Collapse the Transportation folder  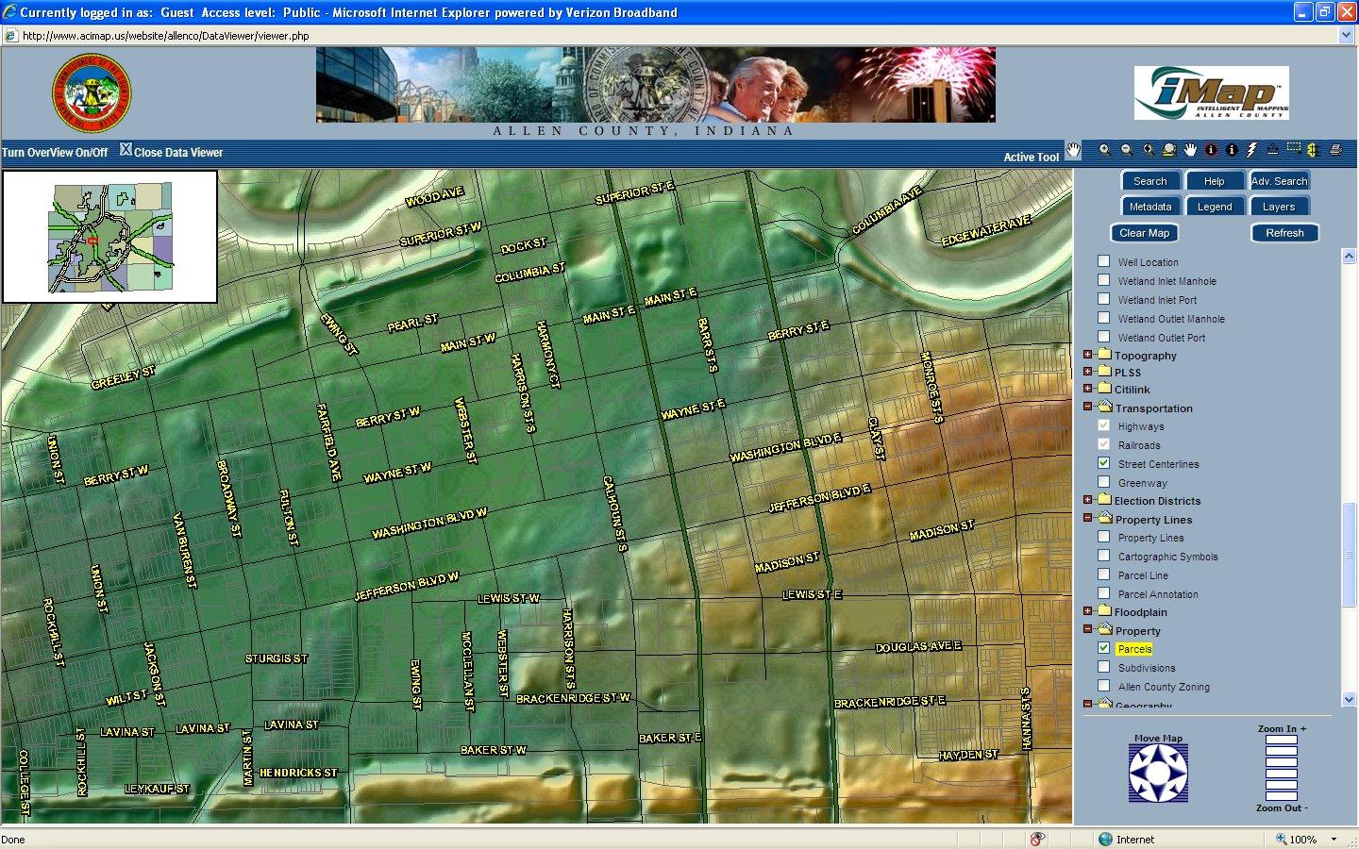point(1087,407)
